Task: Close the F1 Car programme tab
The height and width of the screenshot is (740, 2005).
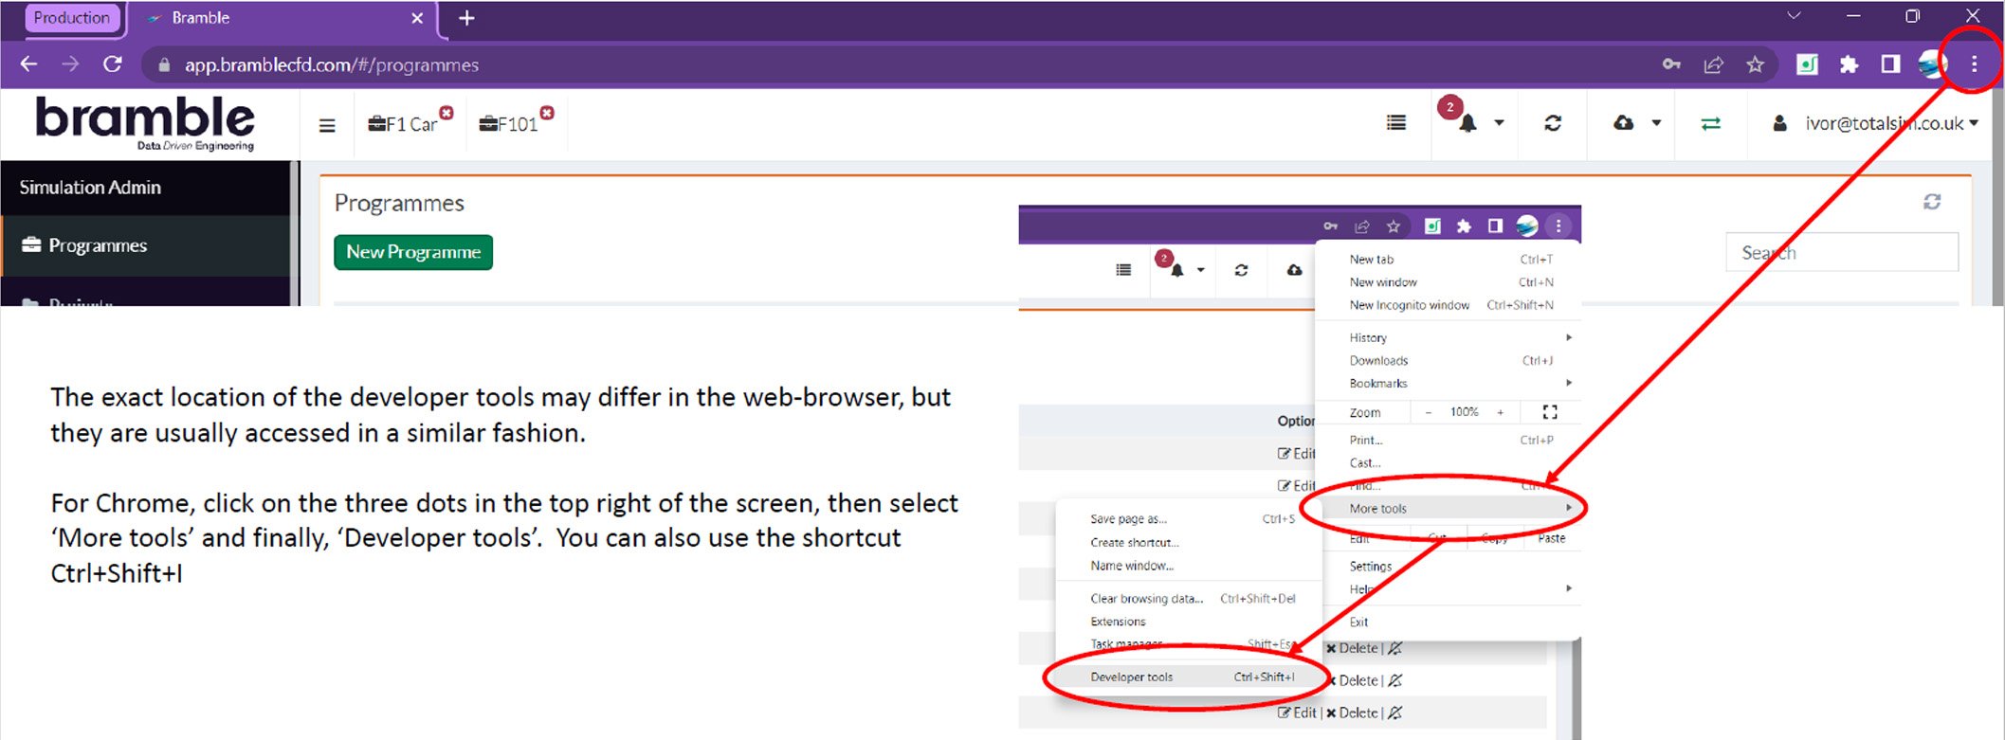Action: pyautogui.click(x=447, y=113)
